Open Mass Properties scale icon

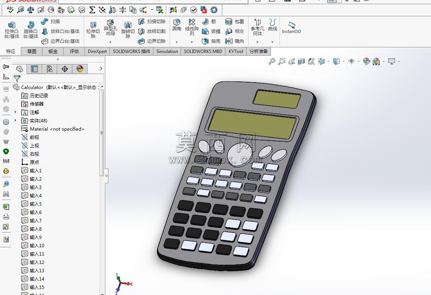(x=31, y=10)
